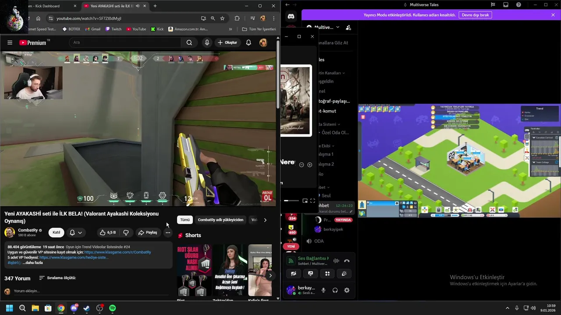Expand the description with ...daha fazla
This screenshot has width=561, height=315.
tap(32, 262)
